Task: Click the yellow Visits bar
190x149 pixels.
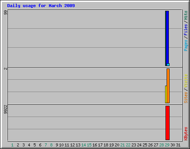Action: pos(166,94)
